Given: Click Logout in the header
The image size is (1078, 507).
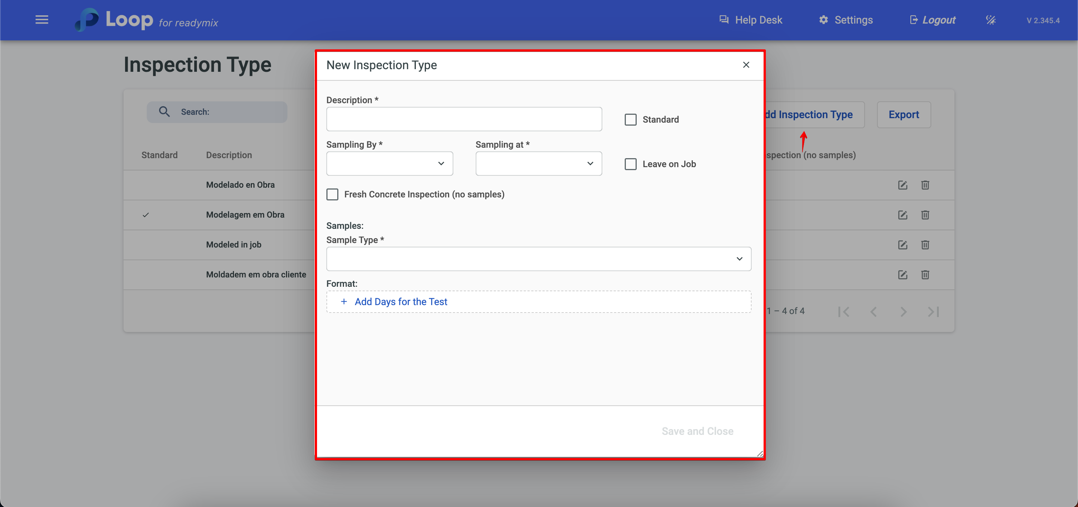Looking at the screenshot, I should [x=932, y=20].
